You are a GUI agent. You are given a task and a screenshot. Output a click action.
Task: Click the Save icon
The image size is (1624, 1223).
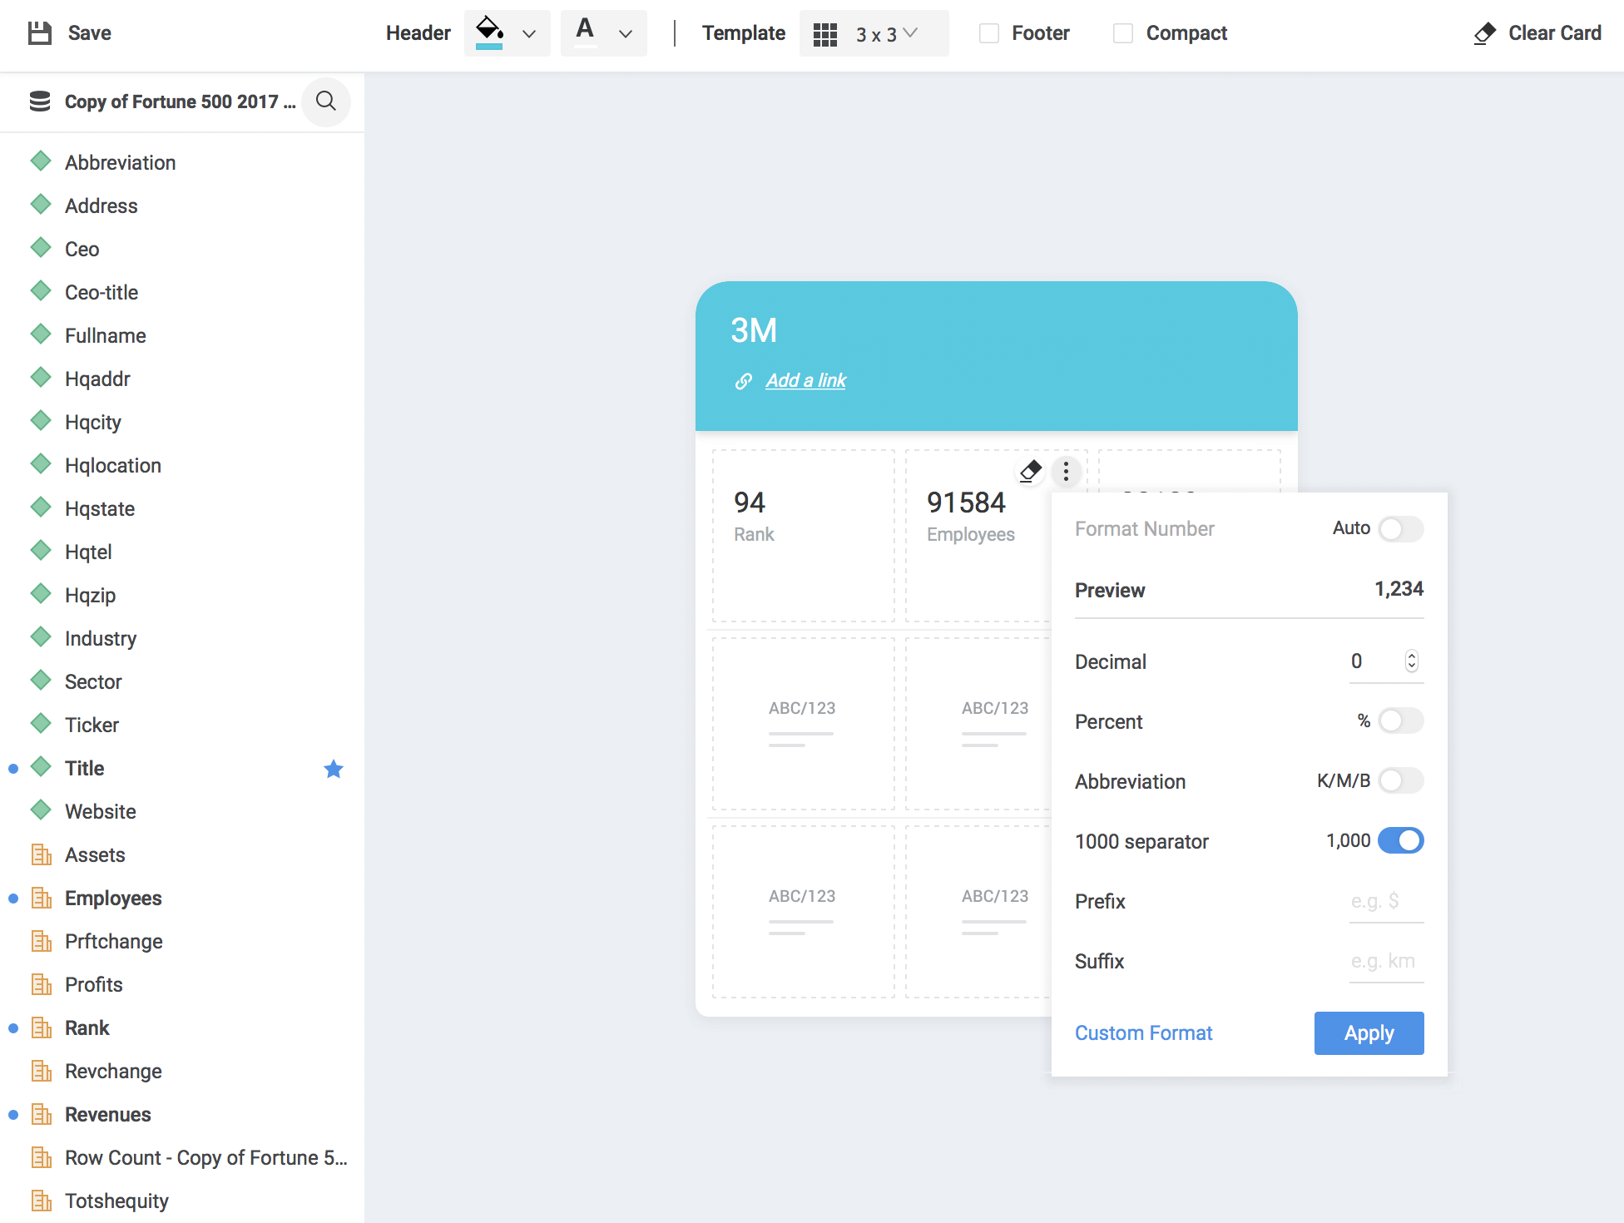41,32
